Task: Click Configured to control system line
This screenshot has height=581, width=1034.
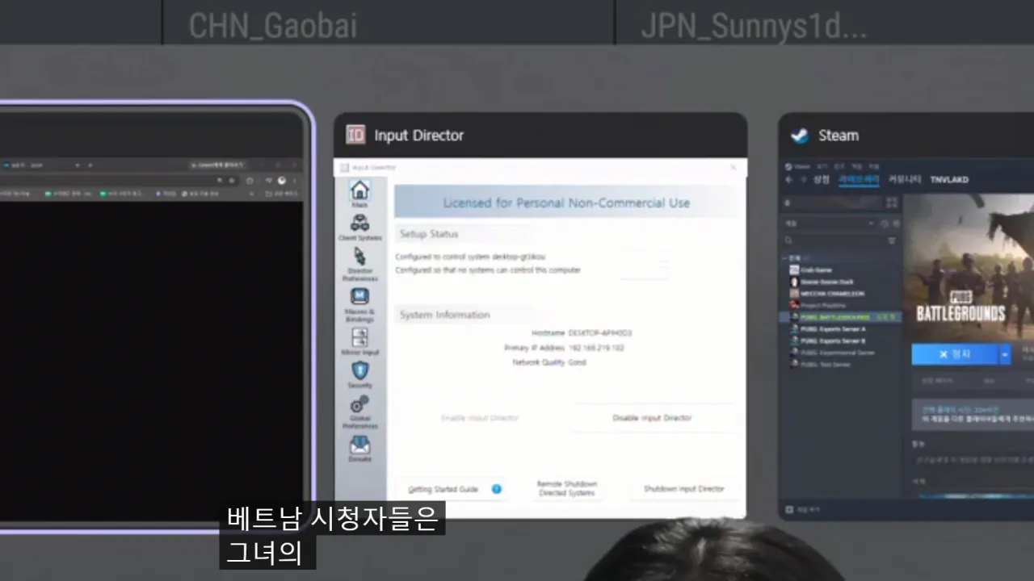Action: click(470, 257)
